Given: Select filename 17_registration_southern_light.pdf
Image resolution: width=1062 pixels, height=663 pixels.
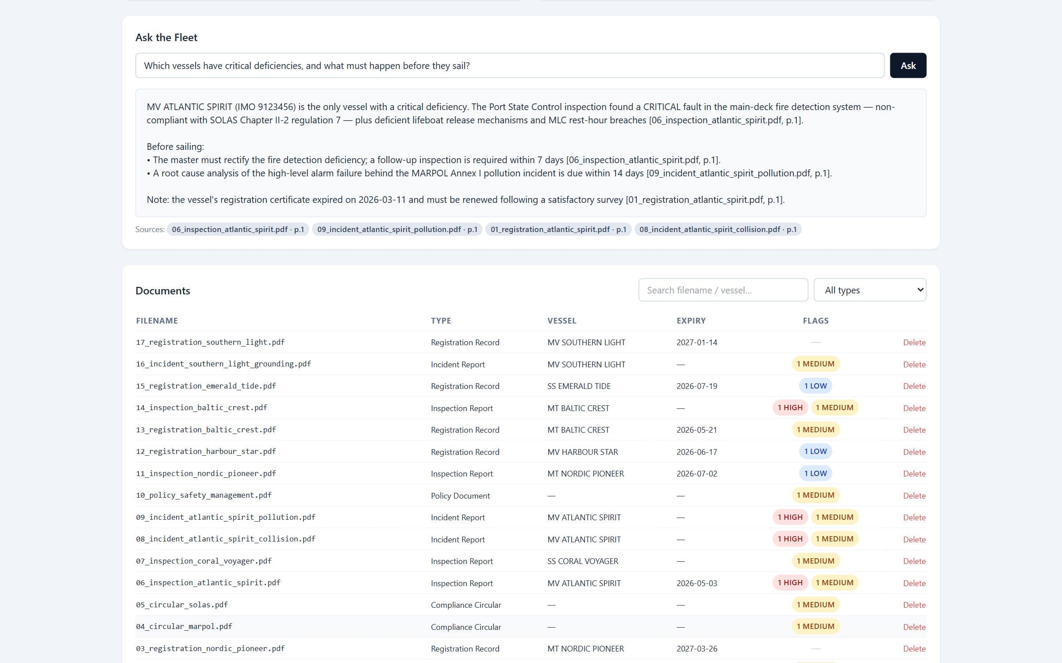Looking at the screenshot, I should click(210, 342).
